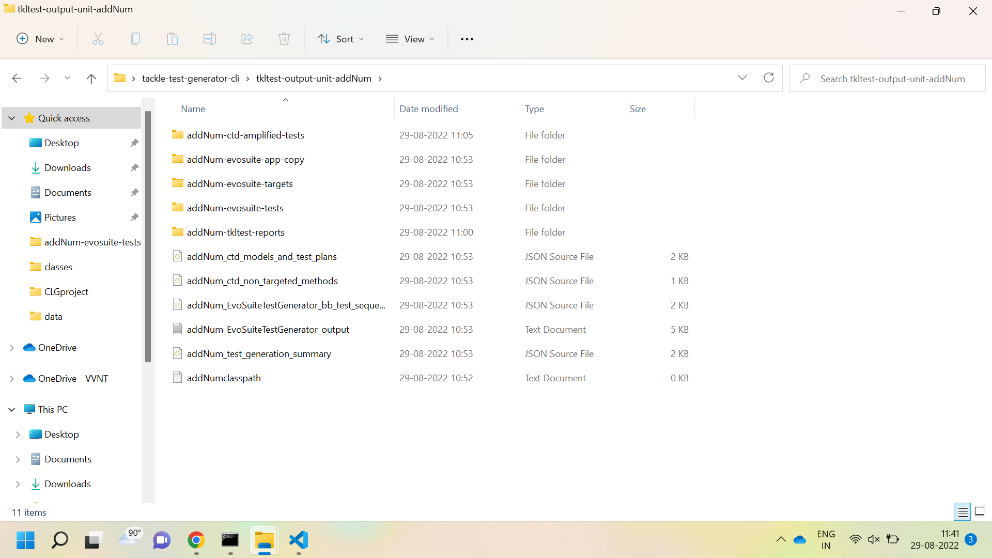Image resolution: width=992 pixels, height=558 pixels.
Task: Open the View options dropdown
Action: 410,39
